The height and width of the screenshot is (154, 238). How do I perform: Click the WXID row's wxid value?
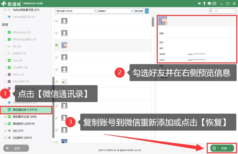coord(197,60)
